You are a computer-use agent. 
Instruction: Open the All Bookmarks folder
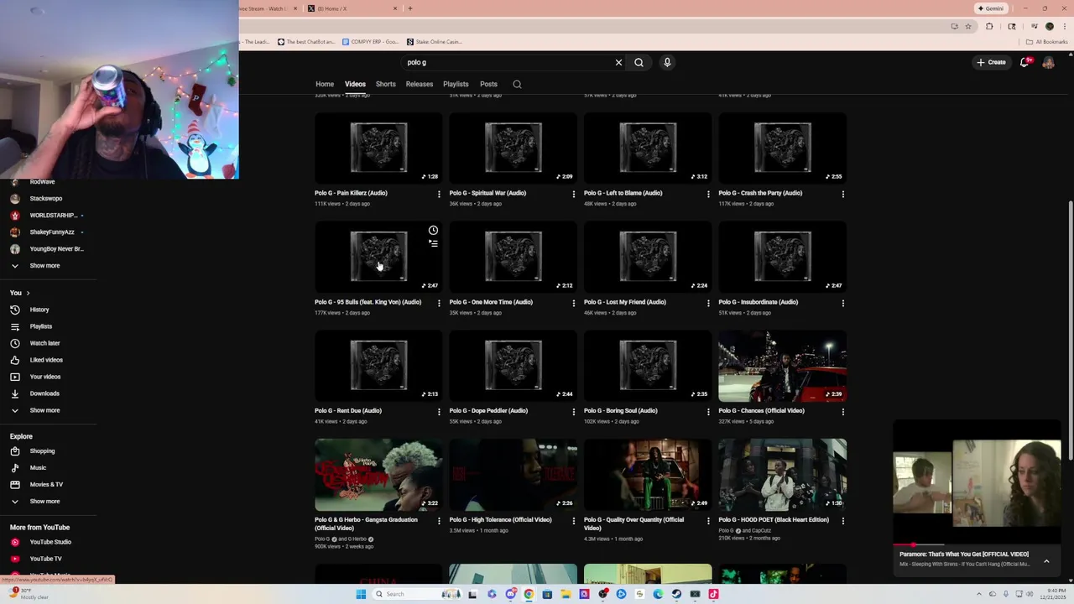(x=1046, y=42)
